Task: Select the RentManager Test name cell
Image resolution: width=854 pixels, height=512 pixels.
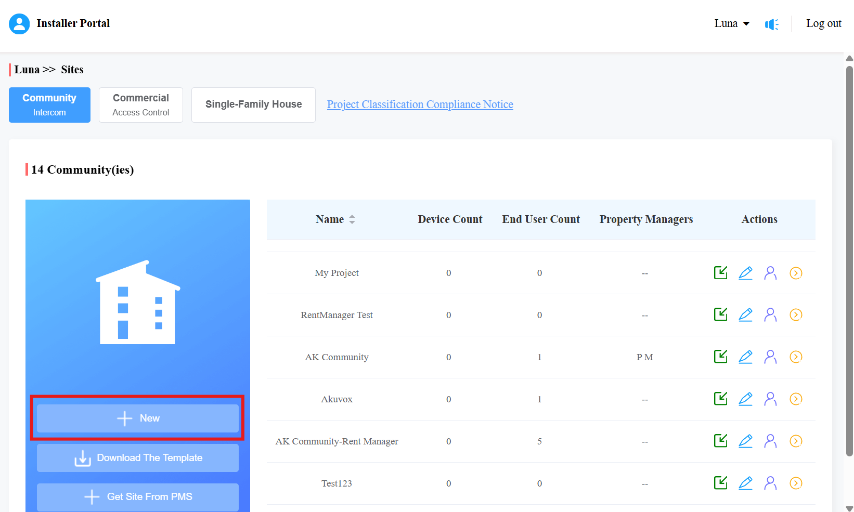Action: click(337, 315)
